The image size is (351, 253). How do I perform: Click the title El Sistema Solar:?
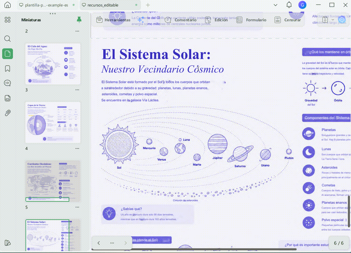[156, 54]
